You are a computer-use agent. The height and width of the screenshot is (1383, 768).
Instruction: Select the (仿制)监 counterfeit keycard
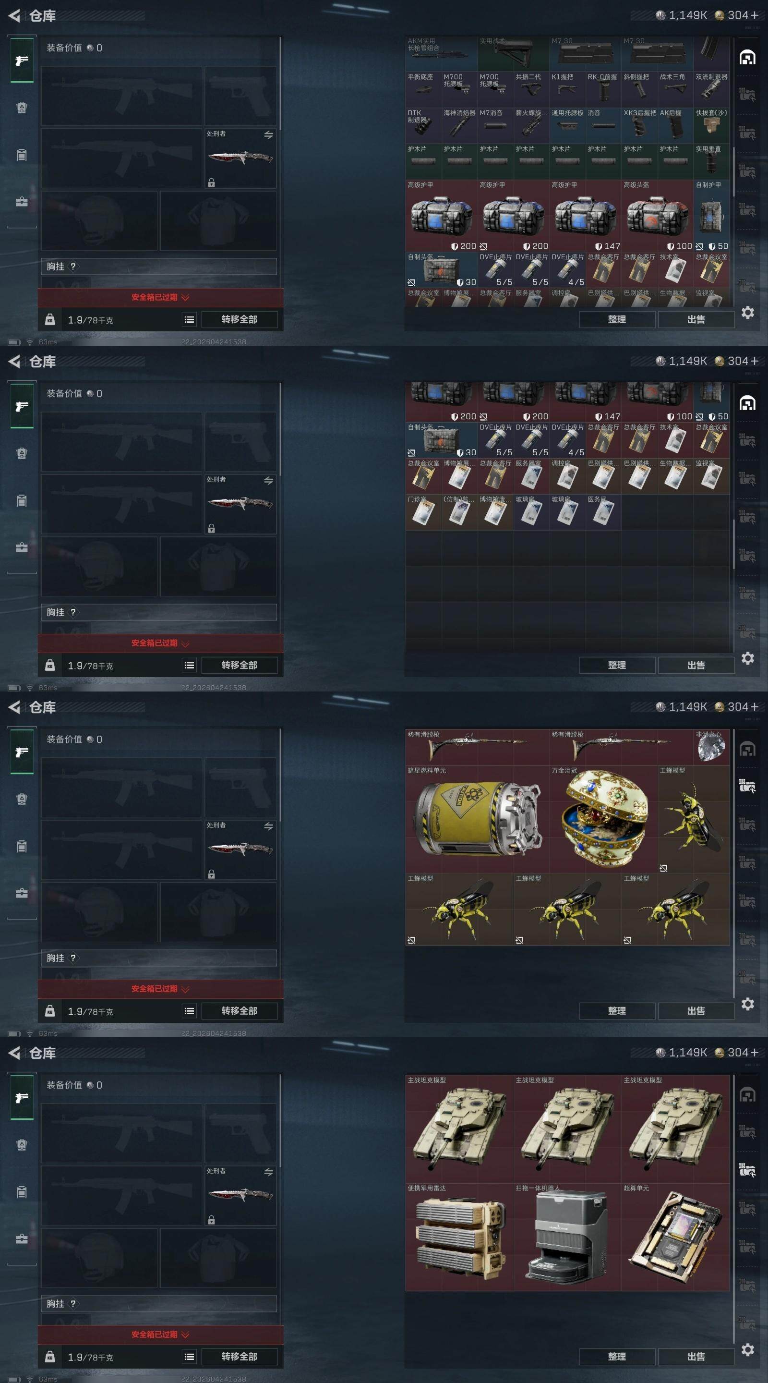(x=459, y=511)
